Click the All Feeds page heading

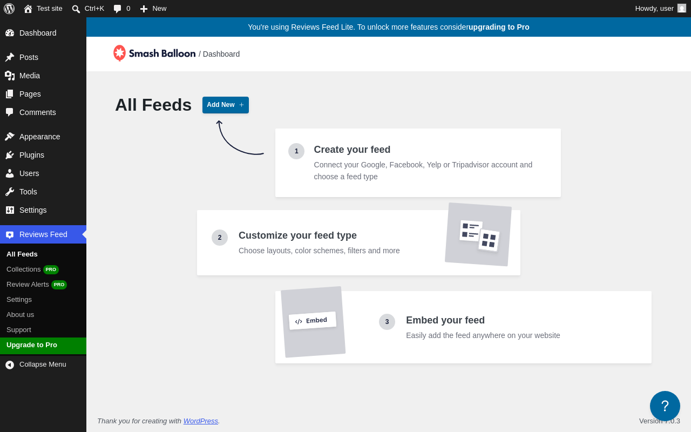point(153,105)
